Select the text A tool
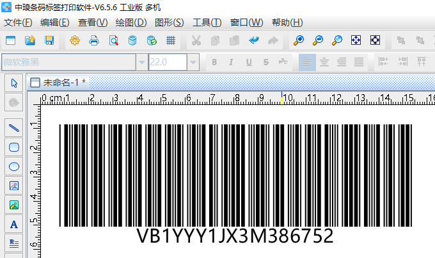Screen dimensions: 435x258 coord(14,224)
